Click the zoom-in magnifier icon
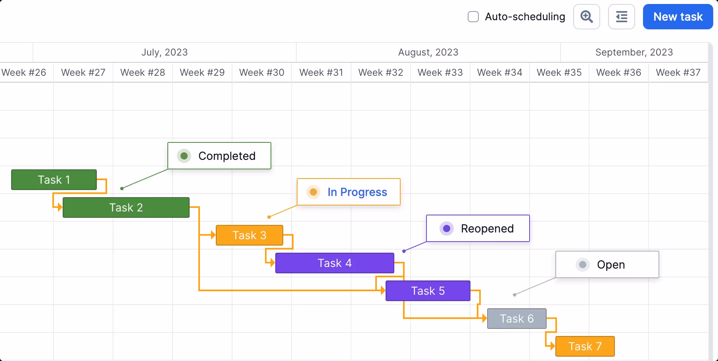The height and width of the screenshot is (361, 718). tap(587, 17)
